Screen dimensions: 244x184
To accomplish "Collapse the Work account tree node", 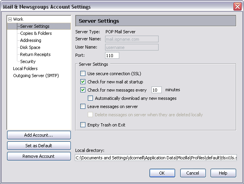I will tap(10, 19).
